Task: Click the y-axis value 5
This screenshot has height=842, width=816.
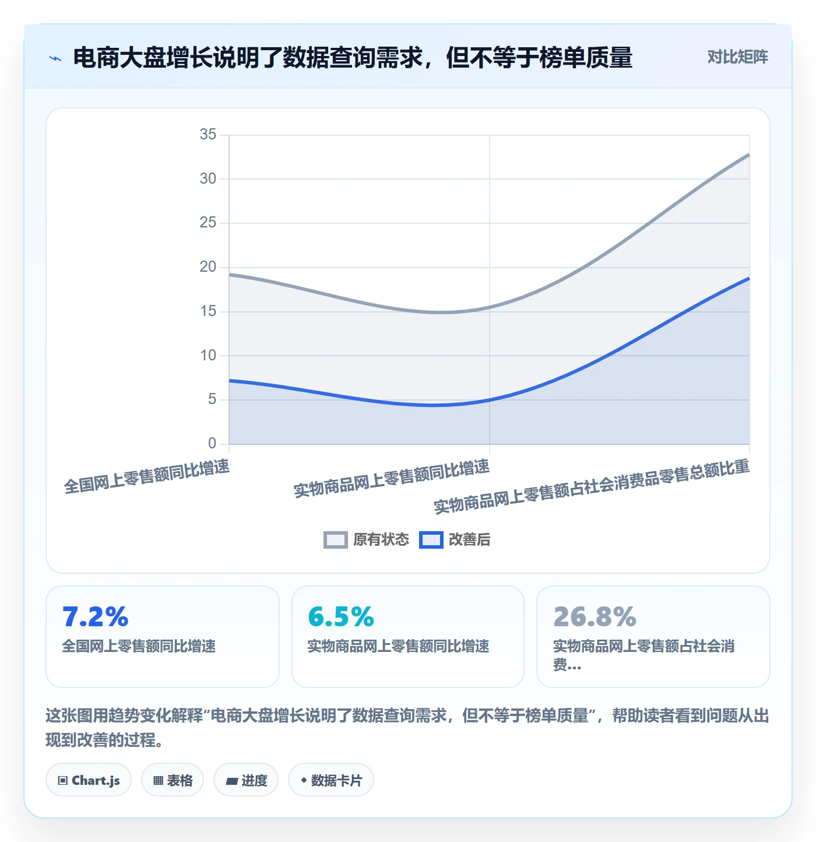Action: click(212, 399)
